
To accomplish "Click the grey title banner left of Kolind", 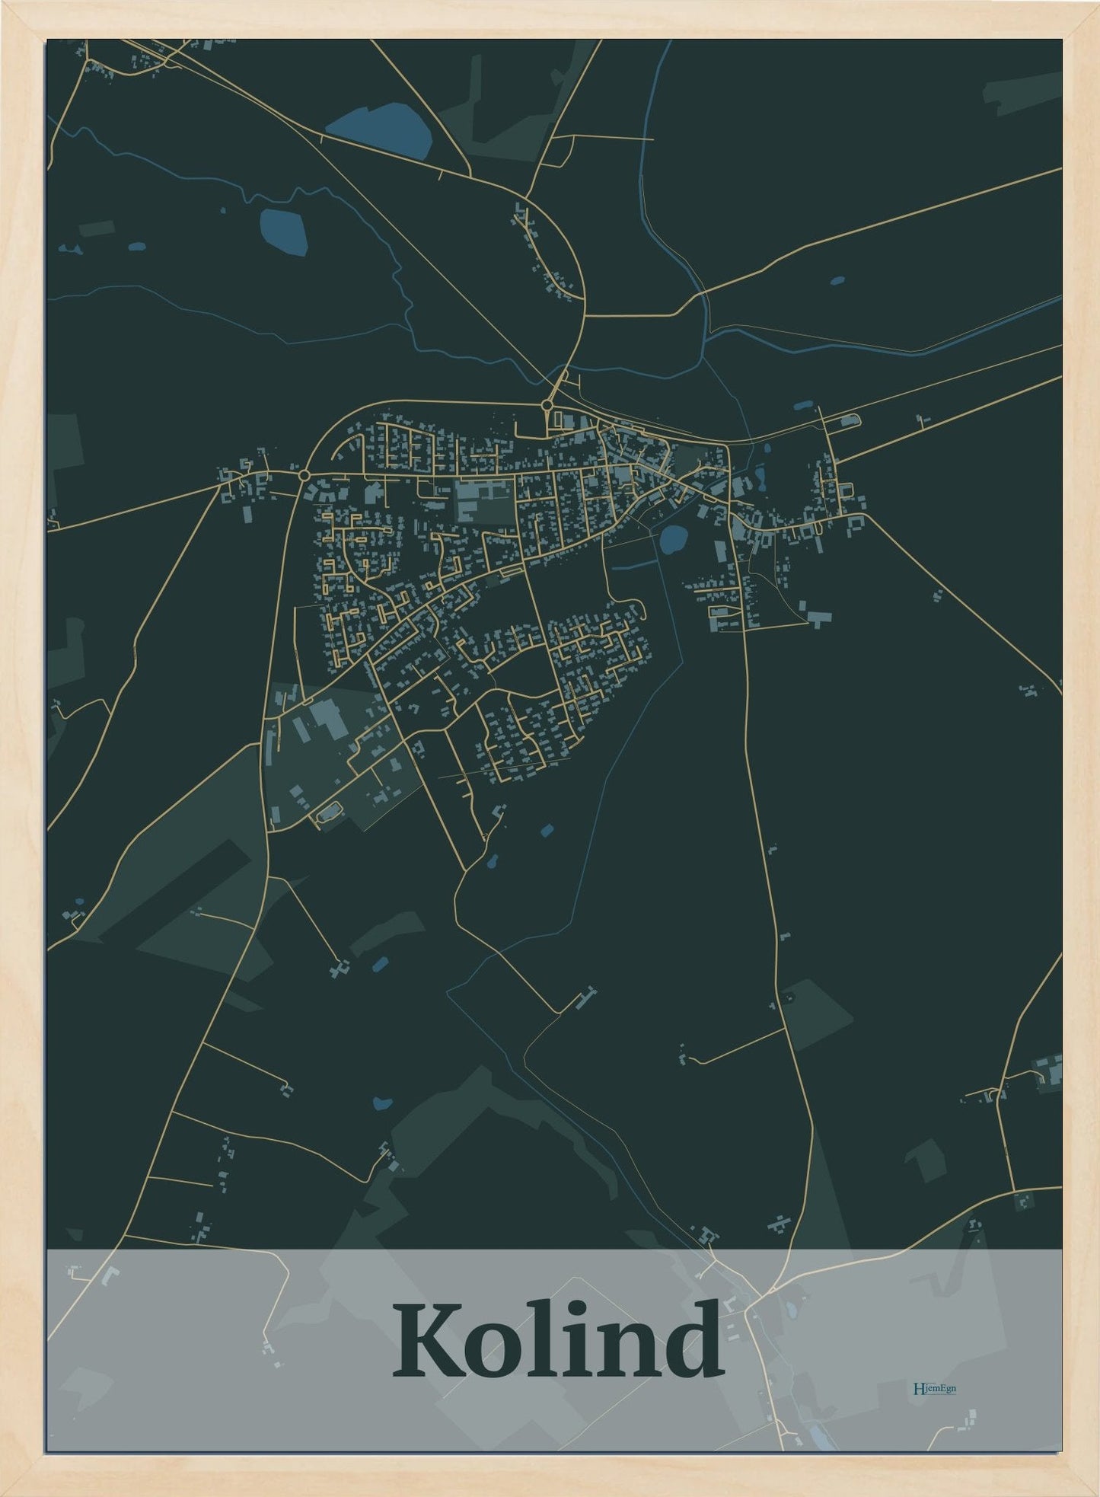I will coord(219,1352).
